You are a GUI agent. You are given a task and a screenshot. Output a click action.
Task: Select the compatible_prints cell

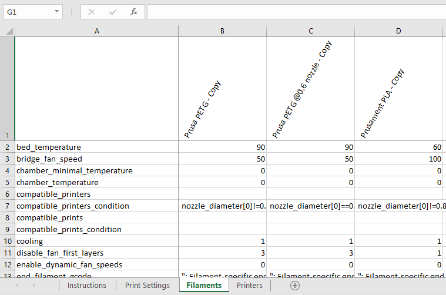coord(97,217)
